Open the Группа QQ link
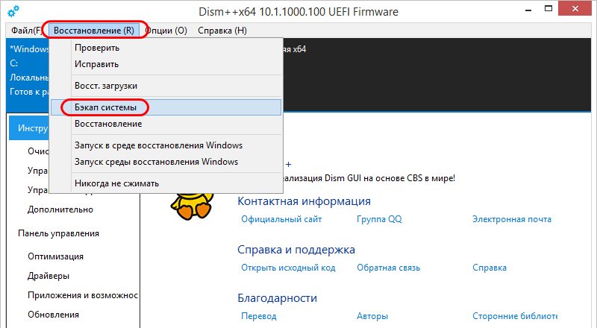Screen dimensions: 597x328 [x=379, y=220]
